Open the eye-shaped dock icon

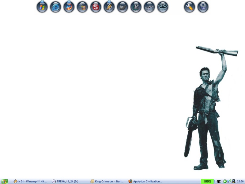pyautogui.click(x=163, y=7)
